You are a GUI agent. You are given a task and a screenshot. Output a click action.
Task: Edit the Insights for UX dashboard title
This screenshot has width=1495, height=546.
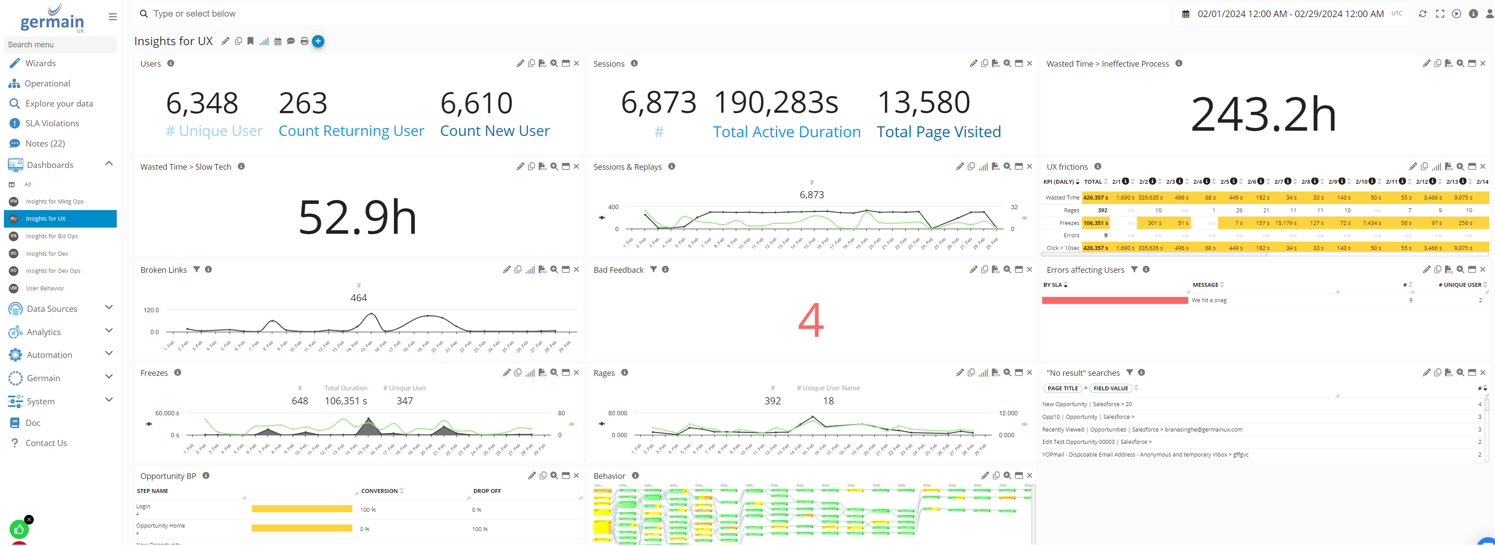(225, 41)
